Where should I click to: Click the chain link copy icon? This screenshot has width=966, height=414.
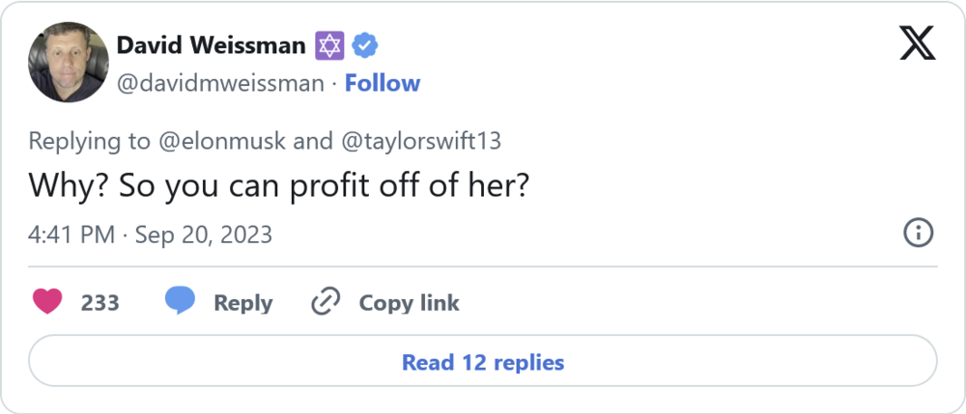pos(324,302)
